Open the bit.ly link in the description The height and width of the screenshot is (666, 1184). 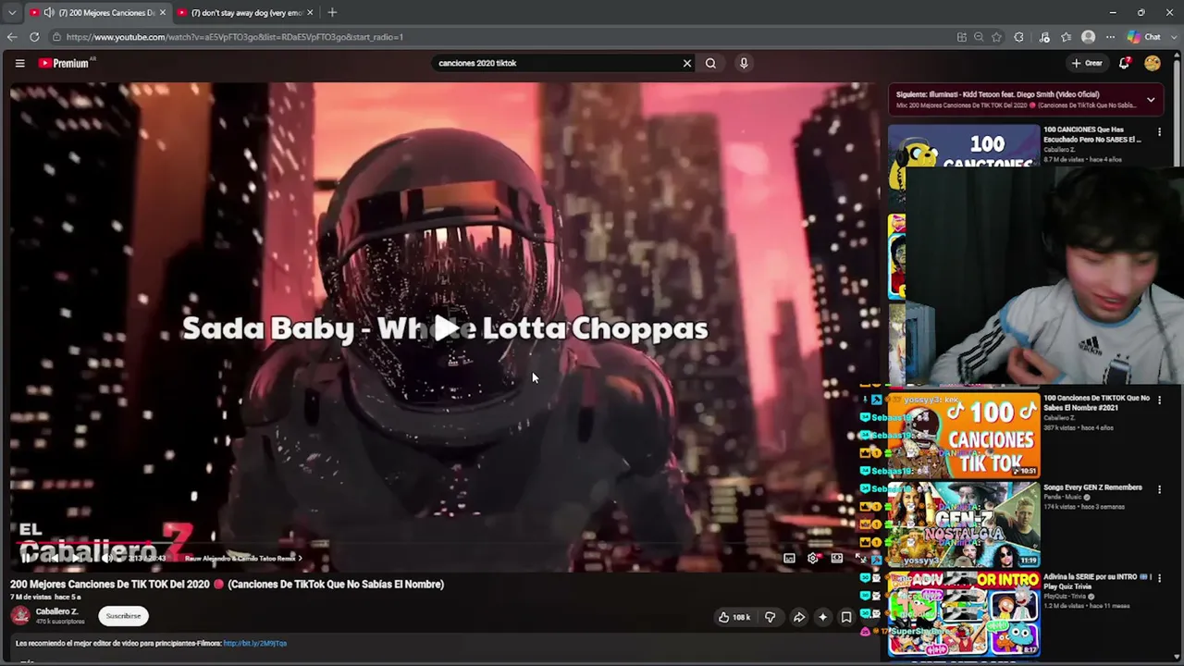point(255,643)
